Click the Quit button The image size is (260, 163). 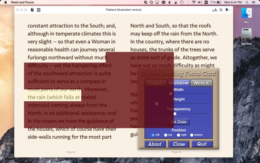click(202, 144)
